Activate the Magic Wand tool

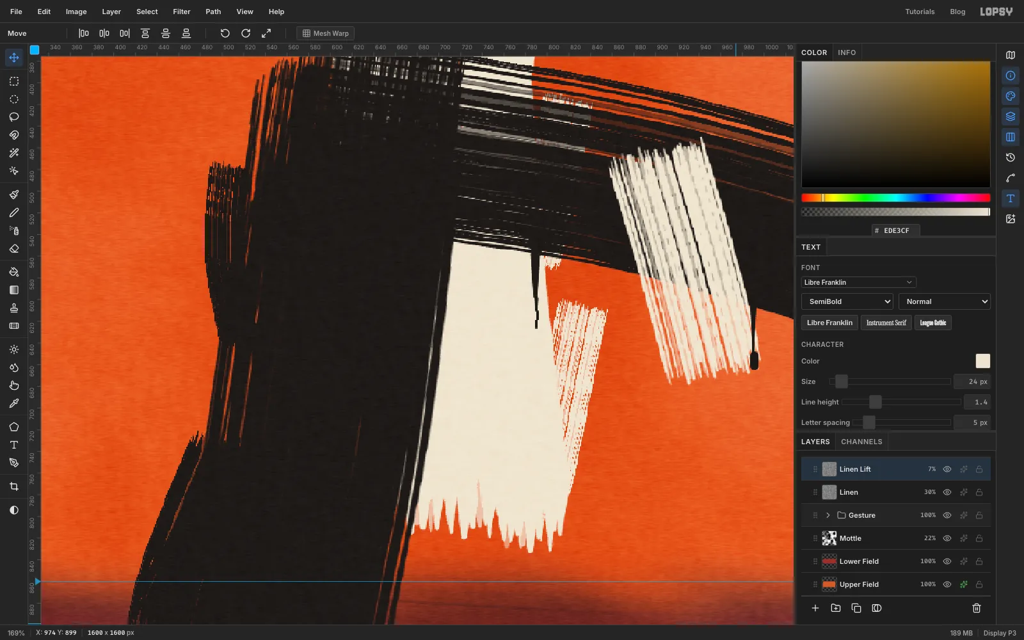[x=14, y=153]
